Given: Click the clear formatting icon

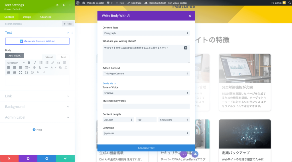Looking at the screenshot, I should pos(66,67).
